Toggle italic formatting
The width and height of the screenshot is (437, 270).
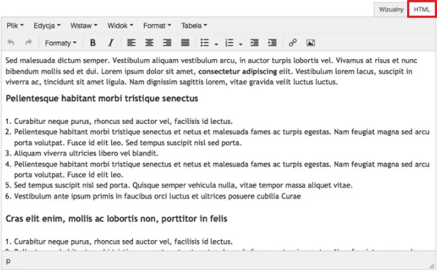pyautogui.click(x=111, y=43)
